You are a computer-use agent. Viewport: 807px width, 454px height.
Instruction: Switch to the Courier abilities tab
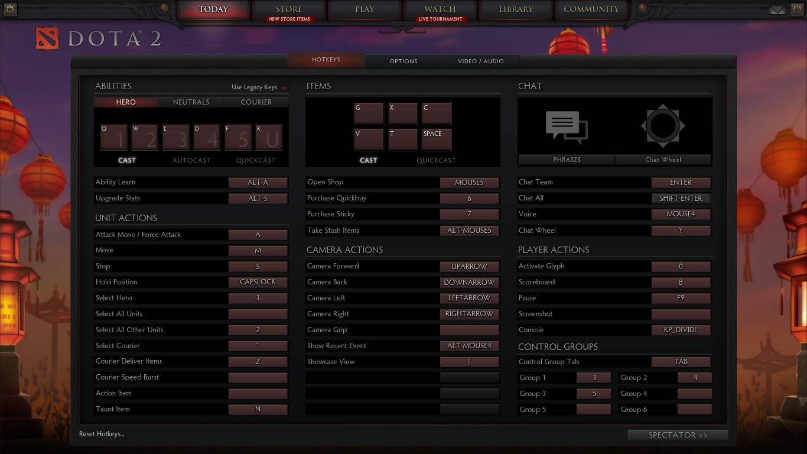coord(256,102)
